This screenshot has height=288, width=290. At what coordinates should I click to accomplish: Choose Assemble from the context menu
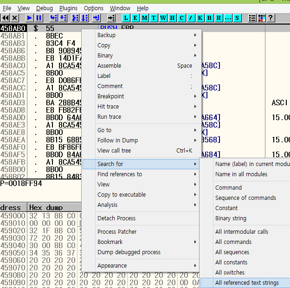141,65
